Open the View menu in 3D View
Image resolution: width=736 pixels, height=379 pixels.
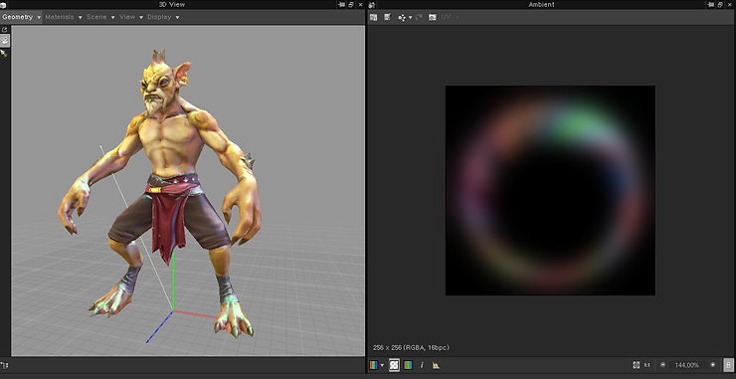(127, 17)
